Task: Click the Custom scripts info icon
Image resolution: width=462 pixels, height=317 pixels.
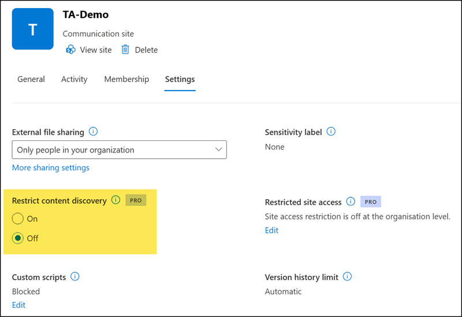Action: point(75,277)
